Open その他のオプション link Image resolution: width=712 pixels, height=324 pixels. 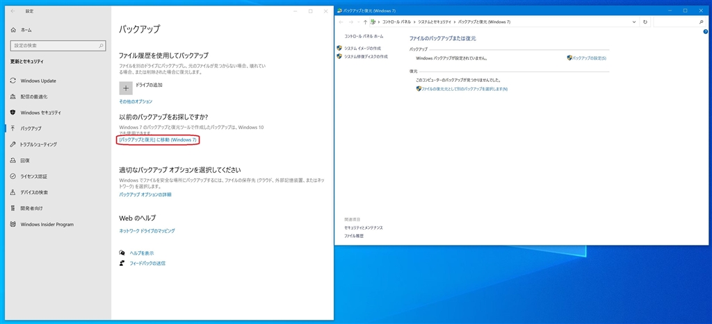click(x=136, y=101)
